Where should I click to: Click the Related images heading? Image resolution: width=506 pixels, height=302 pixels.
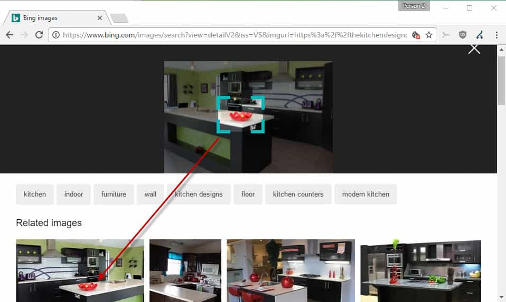[49, 223]
